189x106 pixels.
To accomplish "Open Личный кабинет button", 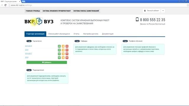I will coord(151,11).
